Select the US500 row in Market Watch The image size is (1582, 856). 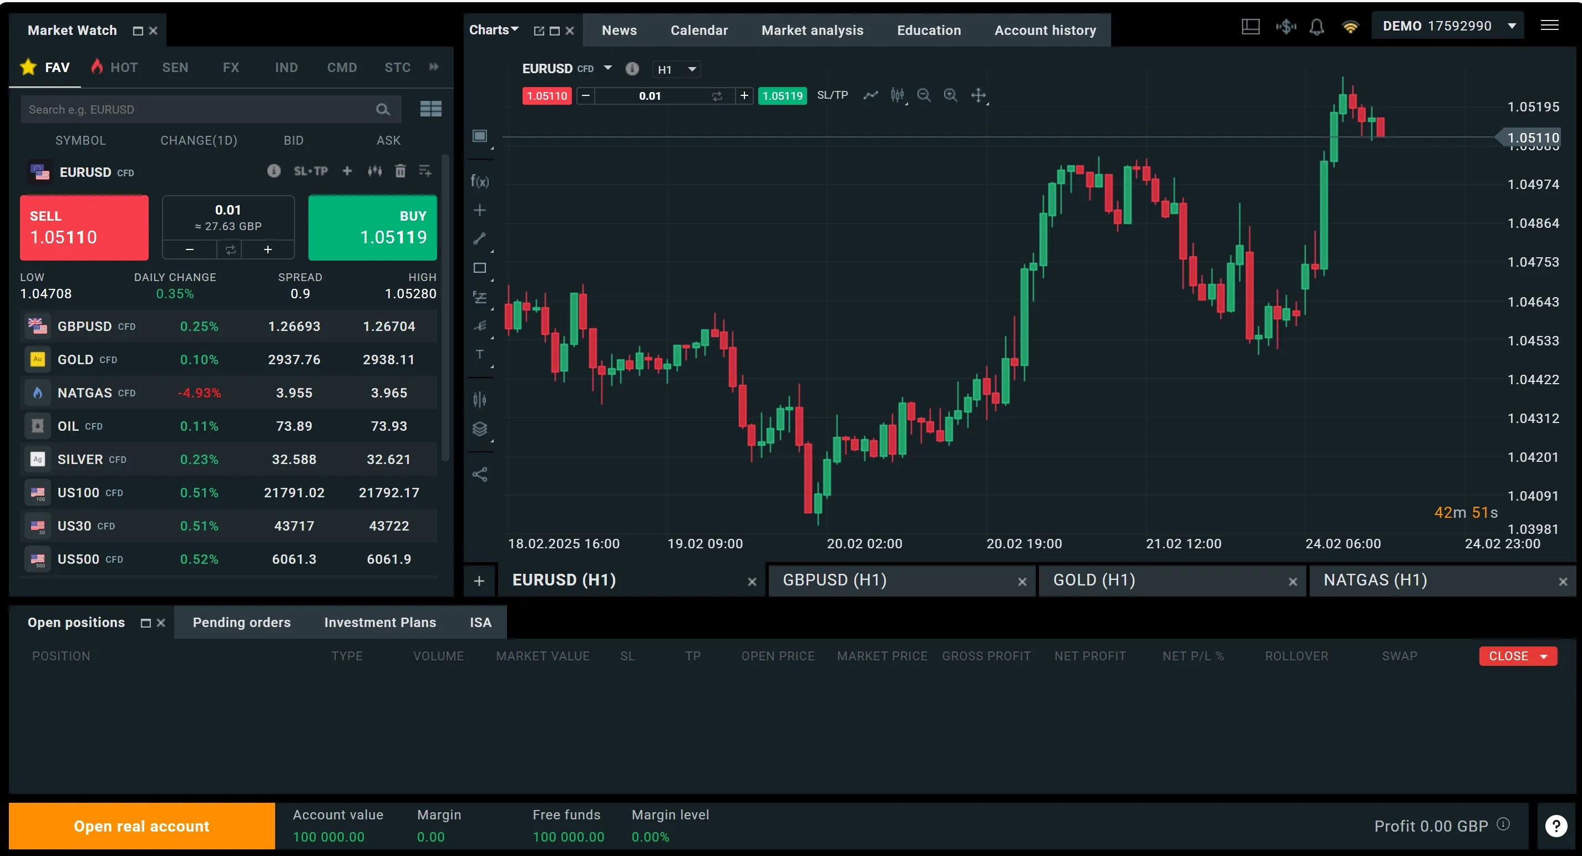(x=229, y=559)
